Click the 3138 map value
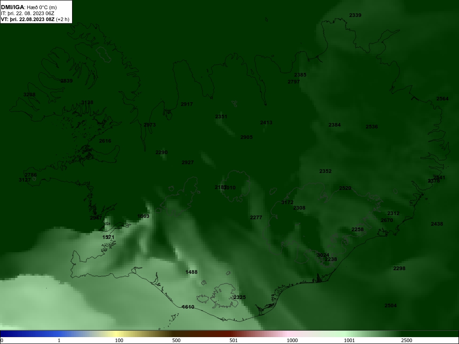Screen dimensions: 459x344 coord(87,102)
